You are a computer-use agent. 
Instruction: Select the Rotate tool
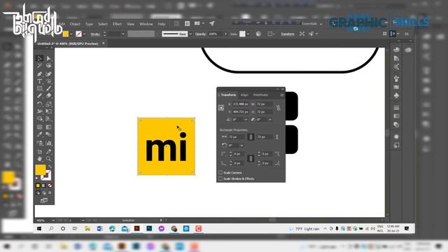(x=40, y=104)
